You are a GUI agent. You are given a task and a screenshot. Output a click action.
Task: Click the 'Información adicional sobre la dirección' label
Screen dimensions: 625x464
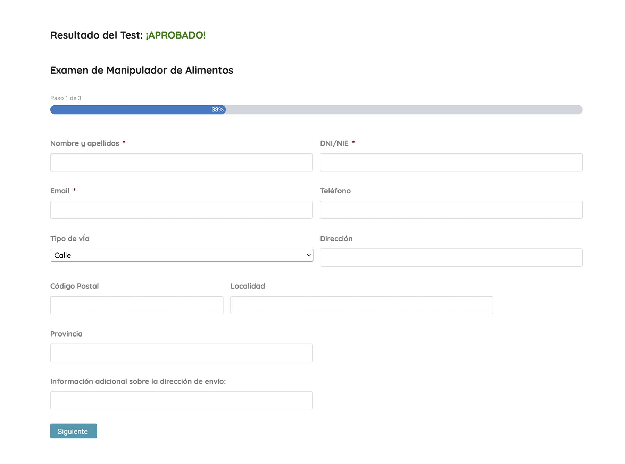point(138,381)
